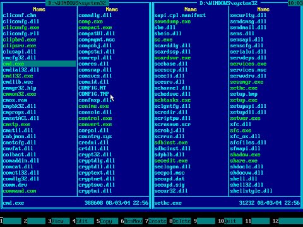Select crypt32.dll file entry
This screenshot has width=303, height=227.
(x=95, y=154)
